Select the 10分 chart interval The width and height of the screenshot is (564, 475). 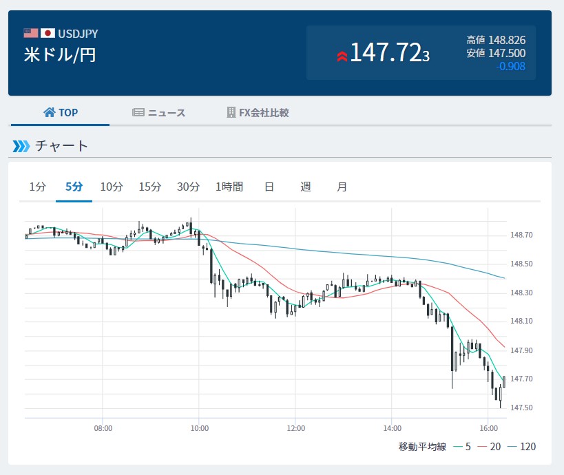pos(111,187)
